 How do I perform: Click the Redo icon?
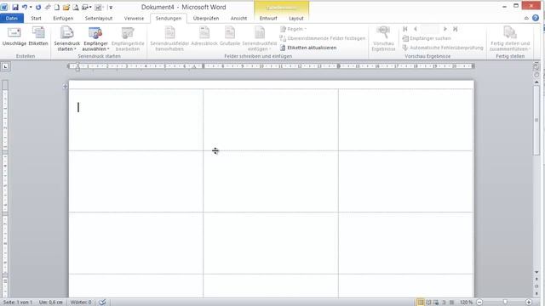pyautogui.click(x=38, y=7)
